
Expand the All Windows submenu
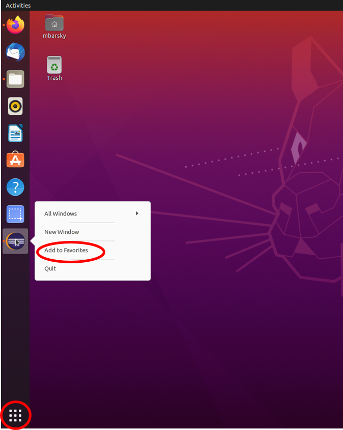click(x=93, y=213)
